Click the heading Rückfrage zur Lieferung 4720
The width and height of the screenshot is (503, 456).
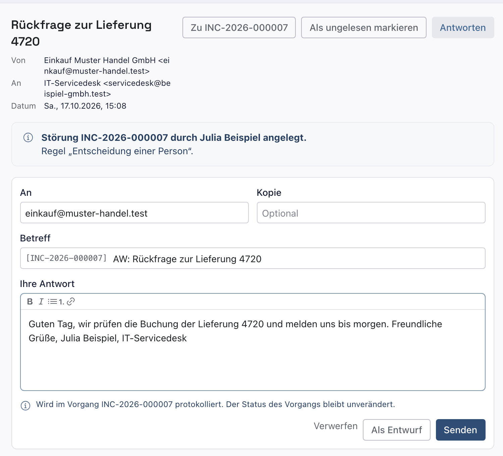tap(81, 33)
